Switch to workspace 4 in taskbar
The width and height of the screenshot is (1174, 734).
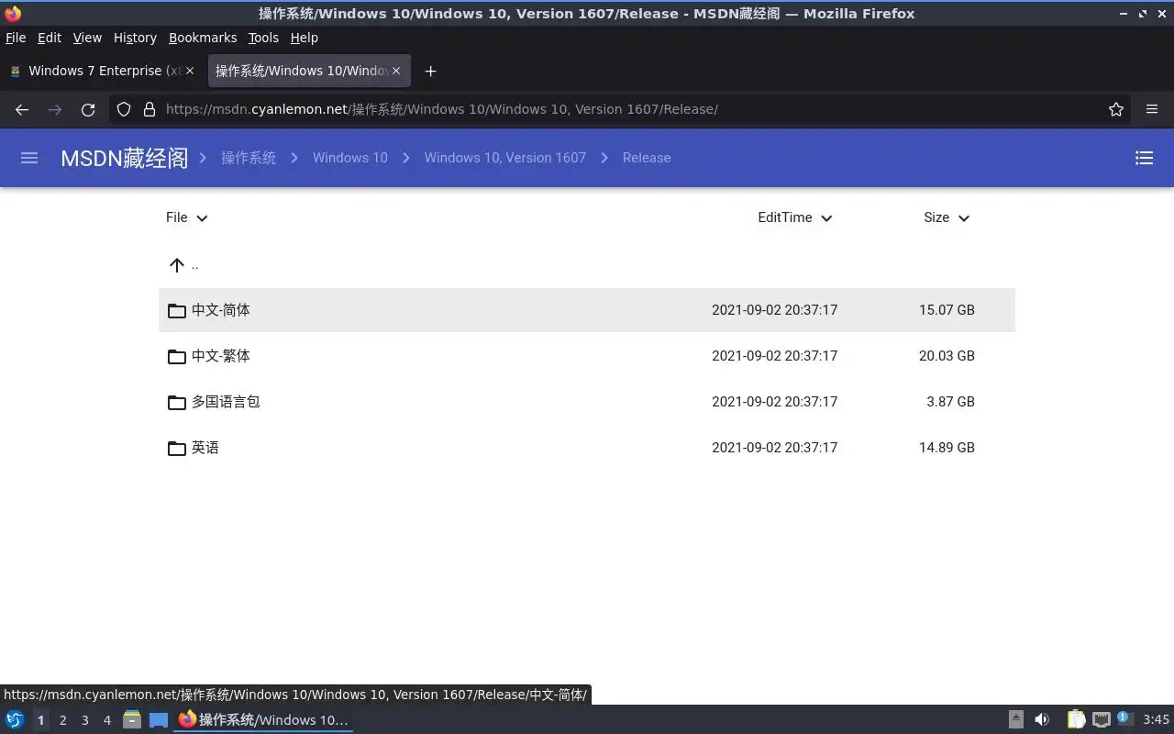pos(107,720)
